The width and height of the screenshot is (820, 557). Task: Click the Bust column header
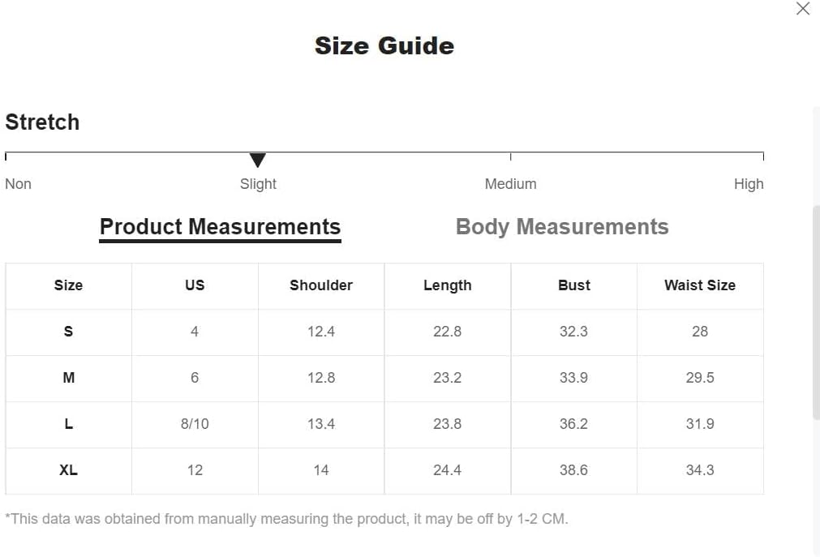[x=573, y=285]
